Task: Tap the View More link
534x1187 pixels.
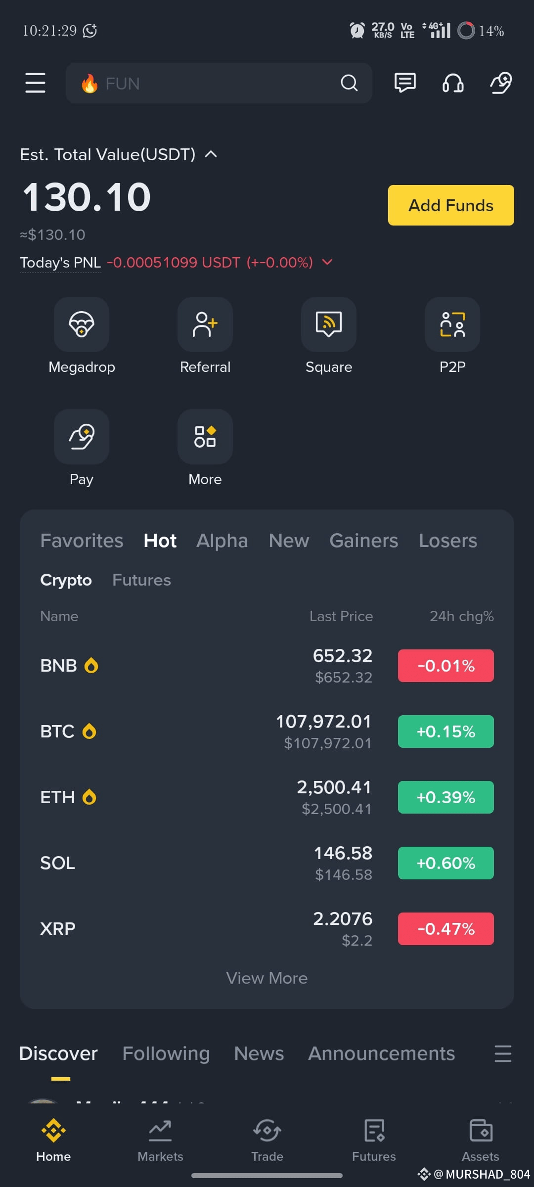Action: (x=267, y=978)
